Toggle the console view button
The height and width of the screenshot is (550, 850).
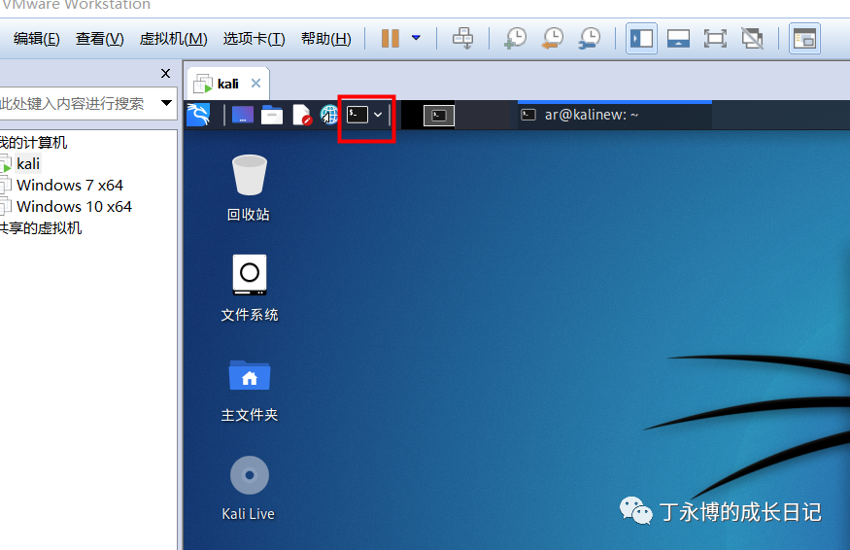coord(804,39)
